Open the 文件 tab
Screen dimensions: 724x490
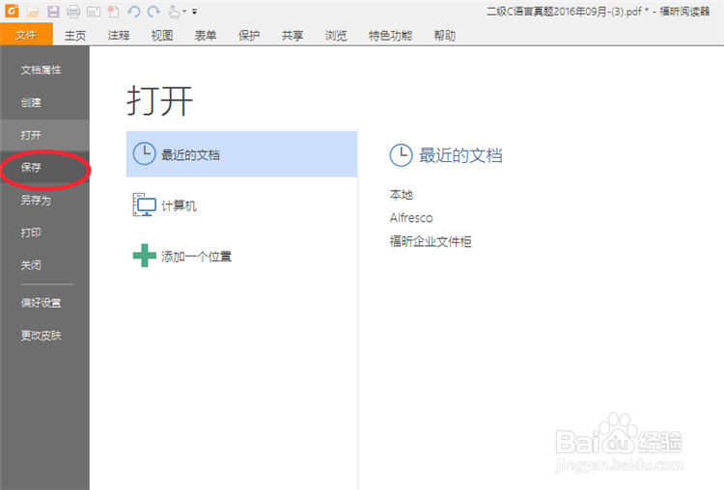[x=26, y=35]
